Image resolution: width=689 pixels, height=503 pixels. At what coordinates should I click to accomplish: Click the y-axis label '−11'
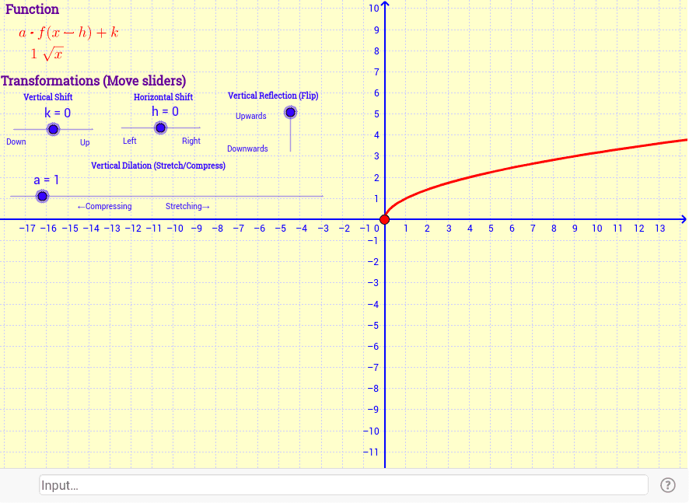coord(370,452)
